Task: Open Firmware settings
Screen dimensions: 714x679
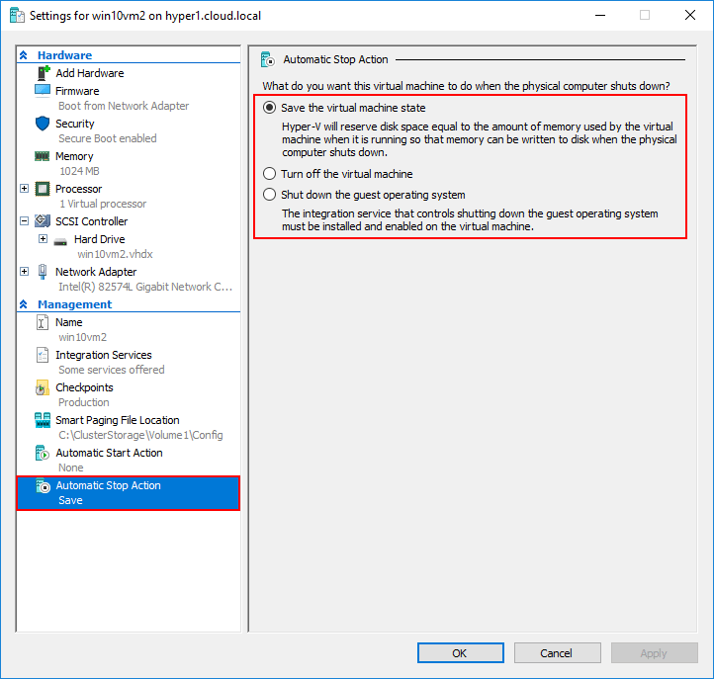Action: 77,91
